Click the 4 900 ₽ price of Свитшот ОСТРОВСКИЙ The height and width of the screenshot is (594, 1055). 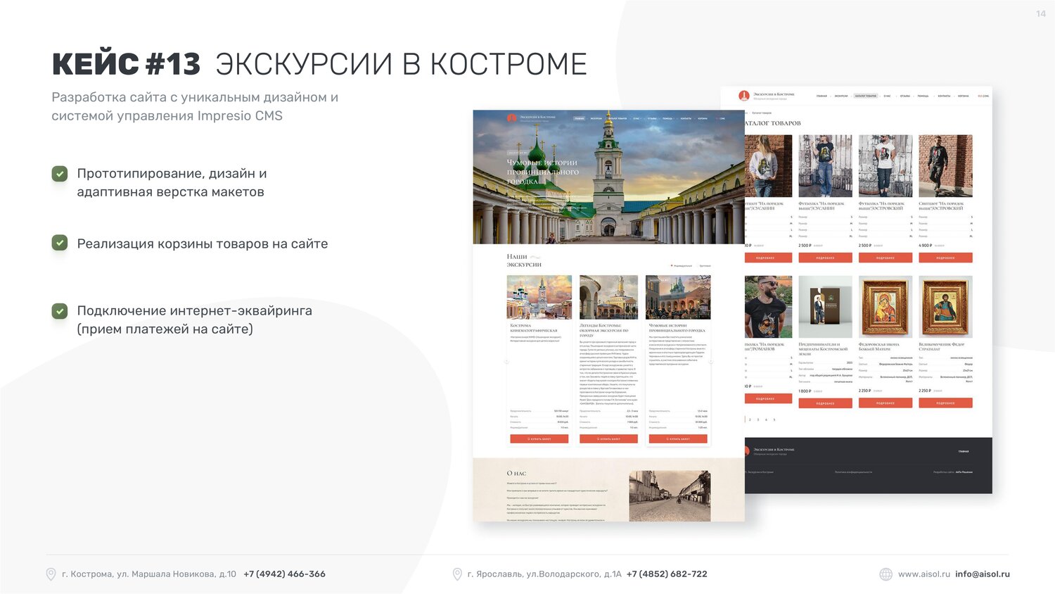click(926, 246)
